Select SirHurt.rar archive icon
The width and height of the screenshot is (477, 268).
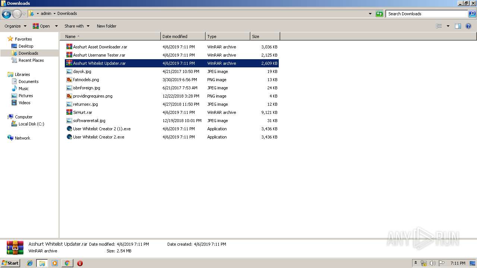tap(69, 112)
